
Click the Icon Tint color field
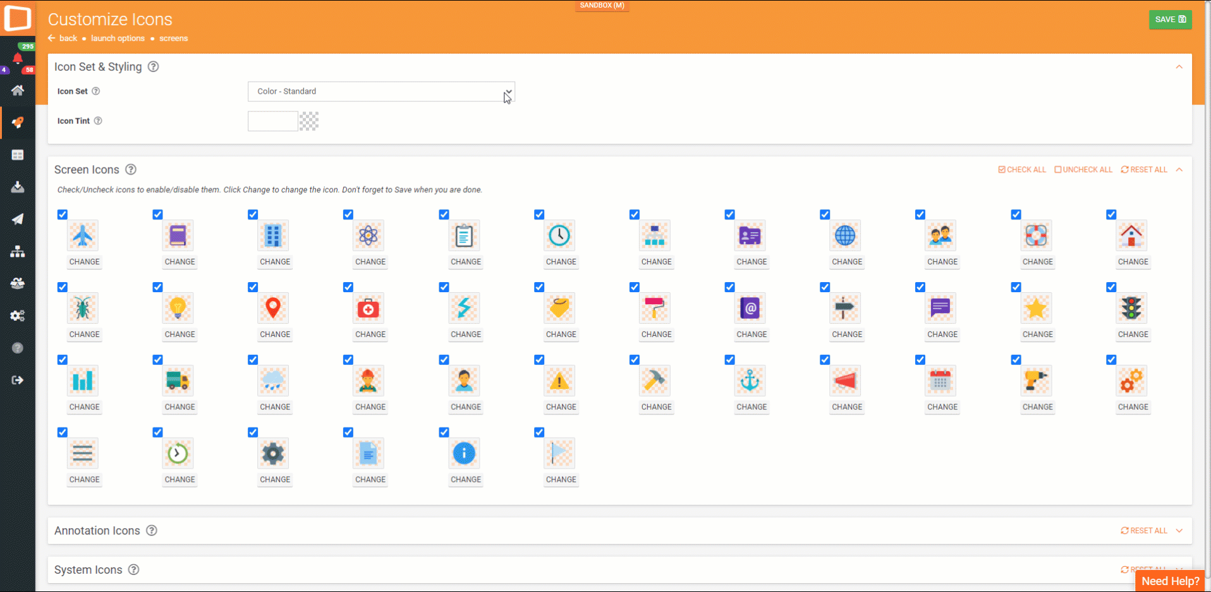click(x=272, y=121)
